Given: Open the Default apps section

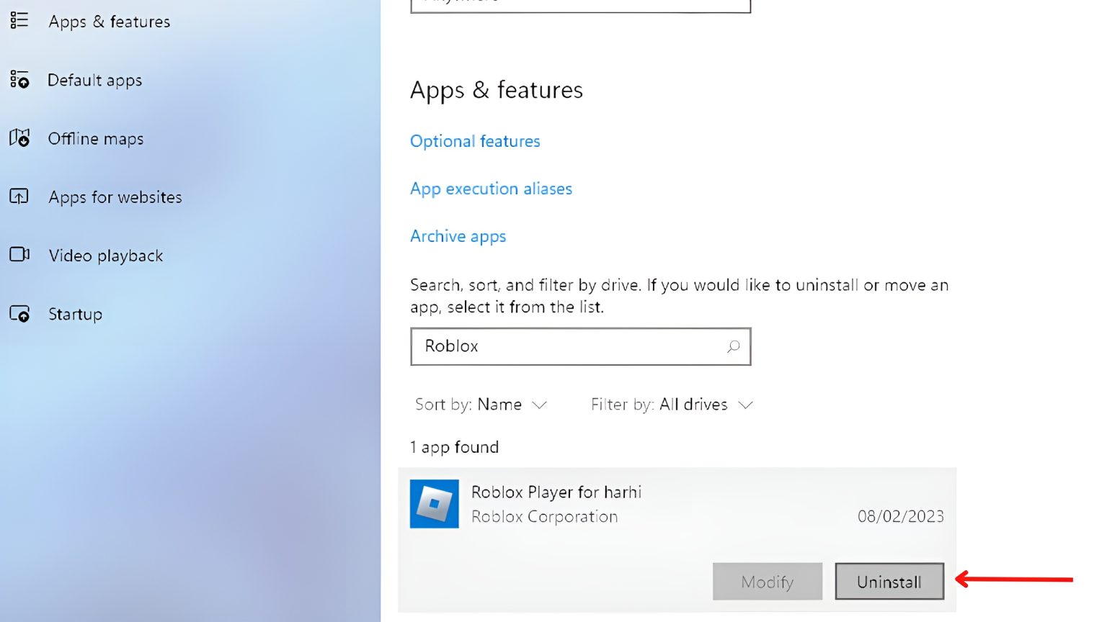Looking at the screenshot, I should coord(95,80).
